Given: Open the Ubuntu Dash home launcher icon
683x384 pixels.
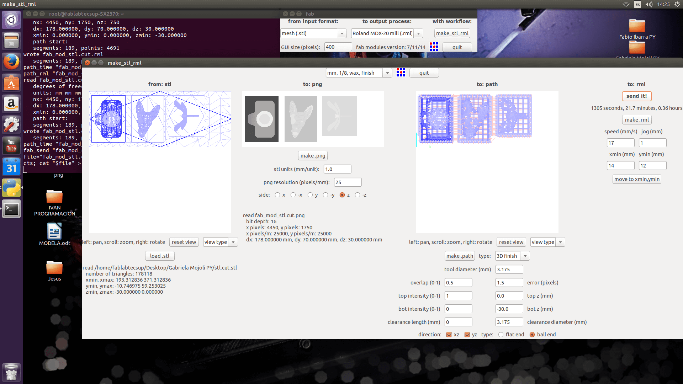Looking at the screenshot, I should (x=11, y=20).
